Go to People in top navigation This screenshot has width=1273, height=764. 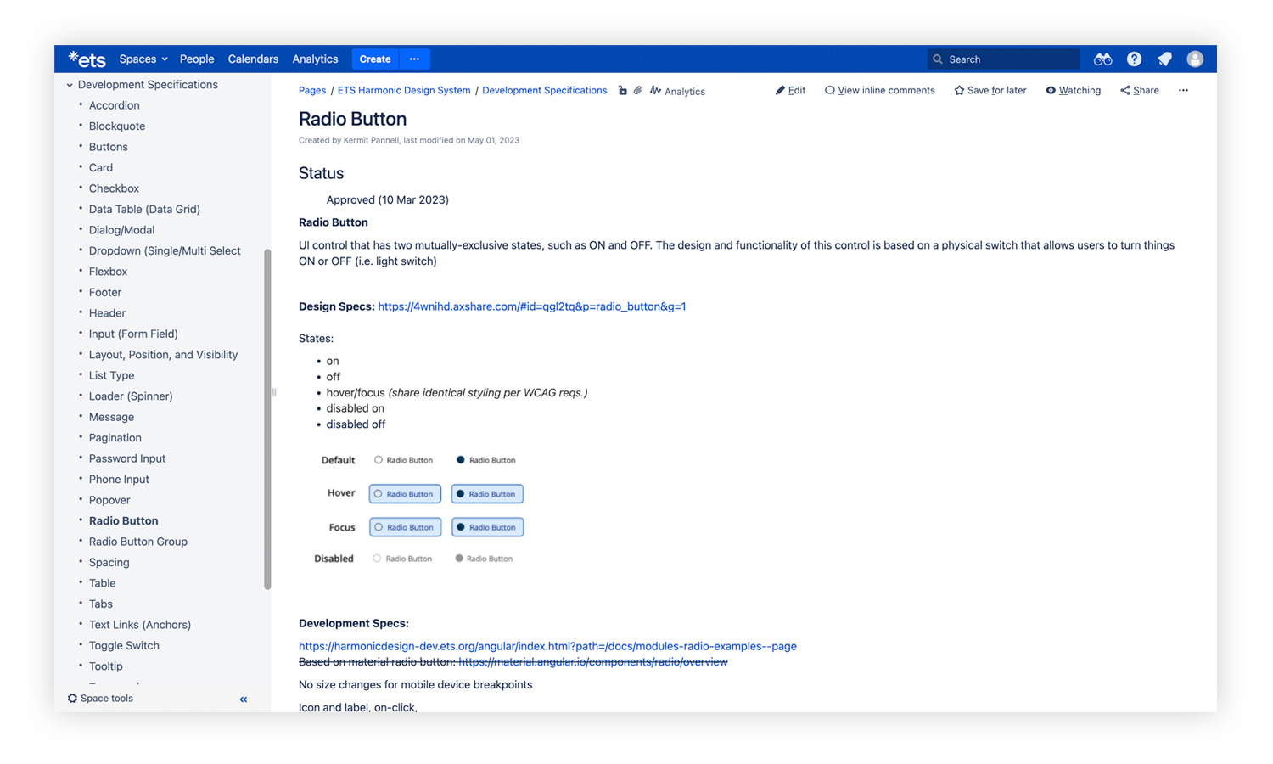coord(197,59)
